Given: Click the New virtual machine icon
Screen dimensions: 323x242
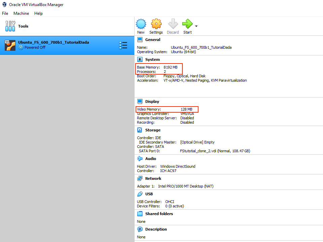Looking at the screenshot, I should tap(141, 24).
